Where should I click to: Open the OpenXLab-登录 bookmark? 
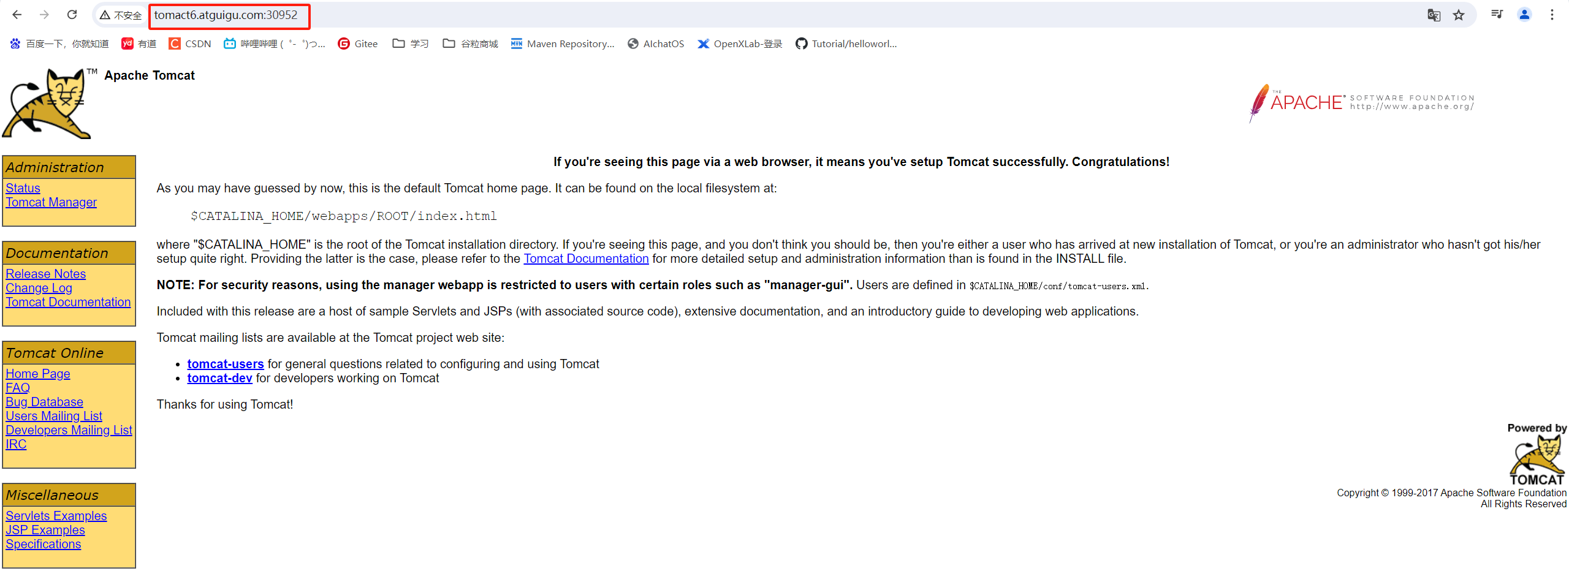click(x=740, y=43)
